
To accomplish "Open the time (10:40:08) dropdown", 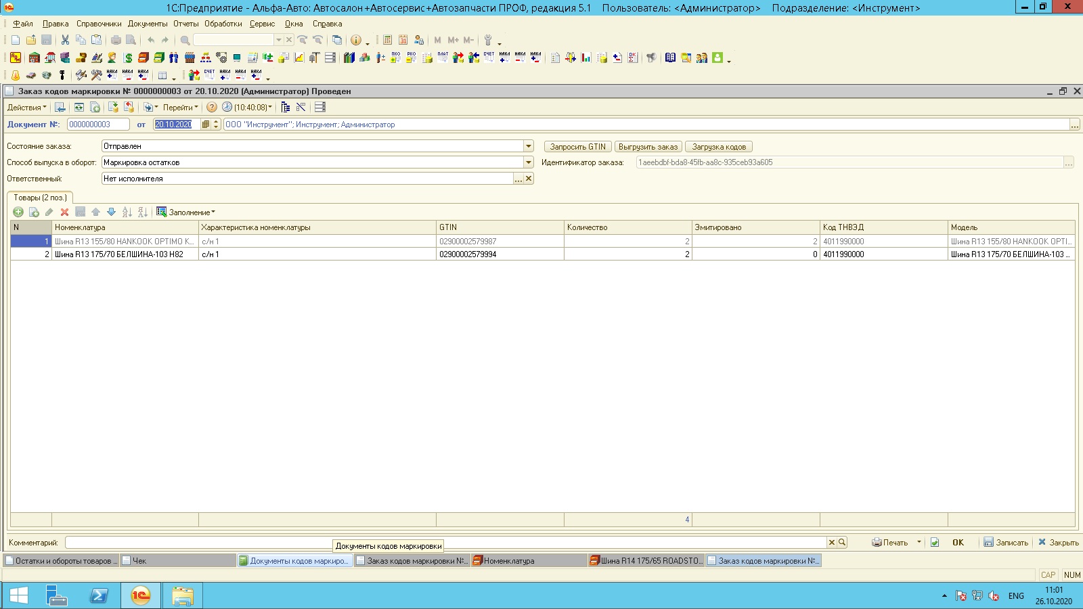I will coord(248,107).
